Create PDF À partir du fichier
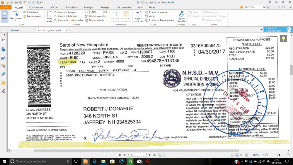This screenshot has width=293, height=165. click(x=139, y=17)
